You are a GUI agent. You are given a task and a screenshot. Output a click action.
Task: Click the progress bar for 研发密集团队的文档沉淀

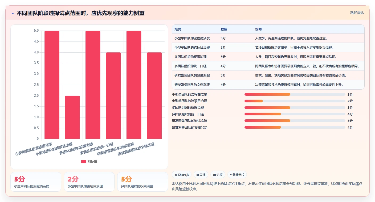(x=295, y=128)
